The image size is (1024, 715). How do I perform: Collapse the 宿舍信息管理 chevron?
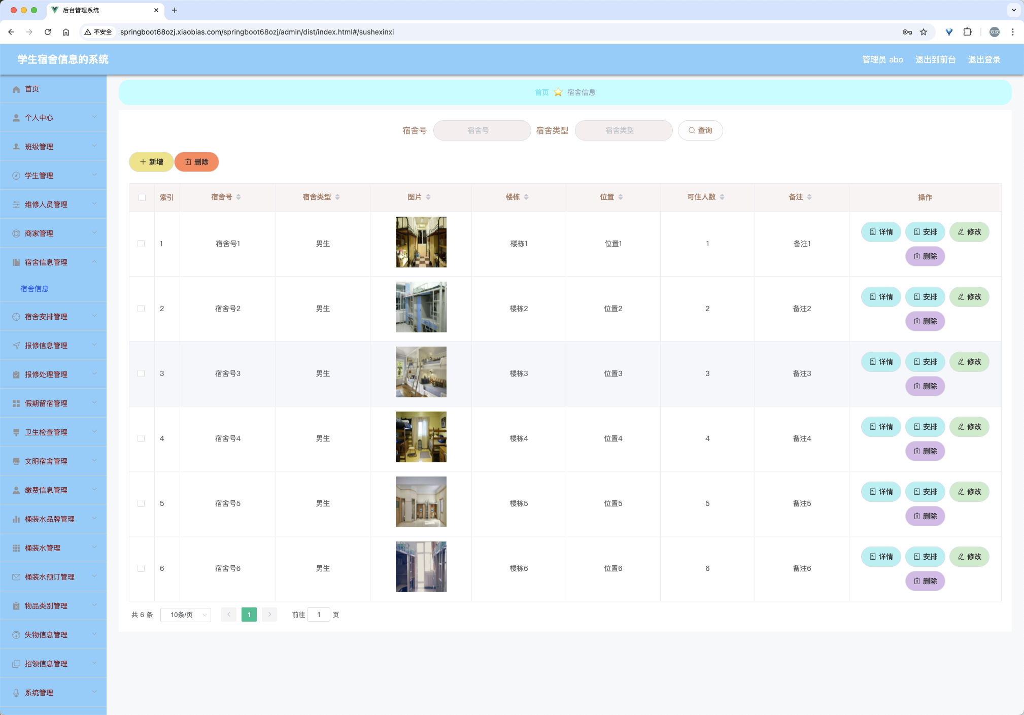94,262
